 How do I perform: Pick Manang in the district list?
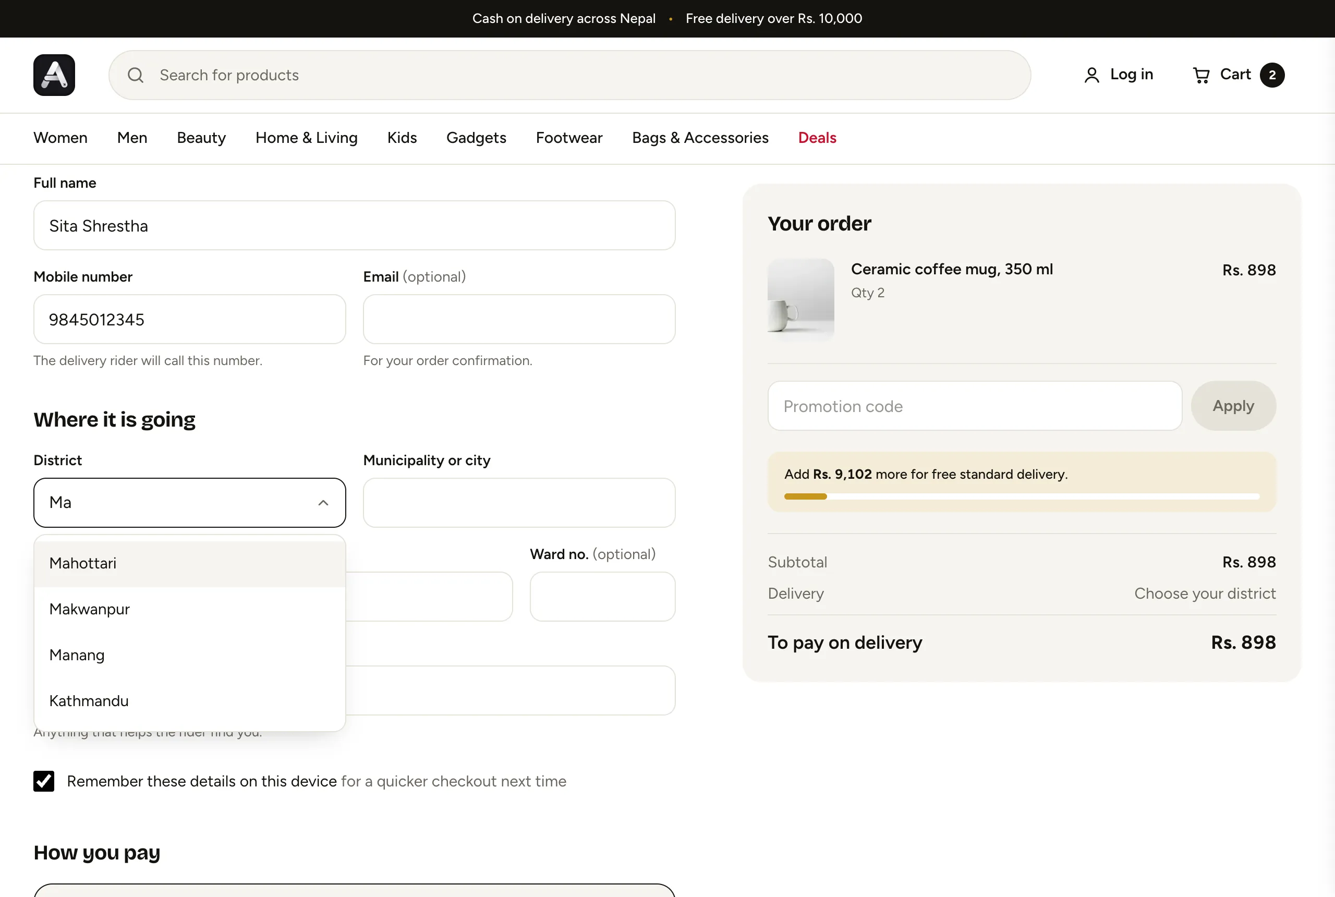(x=190, y=655)
